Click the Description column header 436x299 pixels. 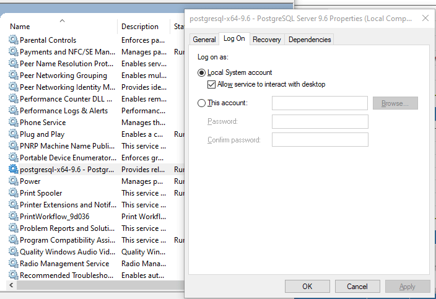[x=140, y=27]
